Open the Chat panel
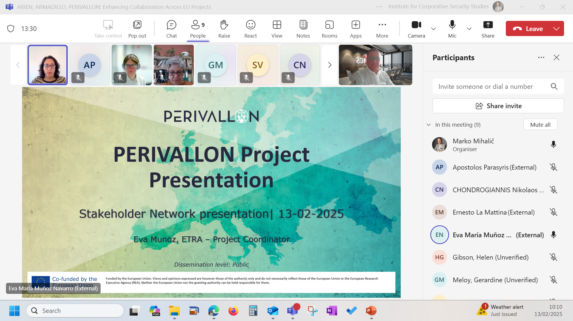 (171, 29)
